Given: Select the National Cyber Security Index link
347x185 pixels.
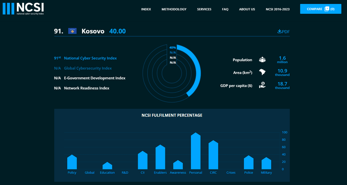Looking at the screenshot, I should (x=90, y=58).
